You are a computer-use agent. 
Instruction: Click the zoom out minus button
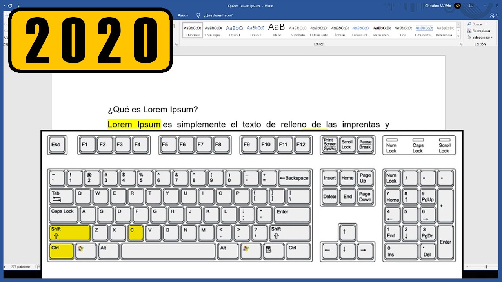click(x=467, y=267)
